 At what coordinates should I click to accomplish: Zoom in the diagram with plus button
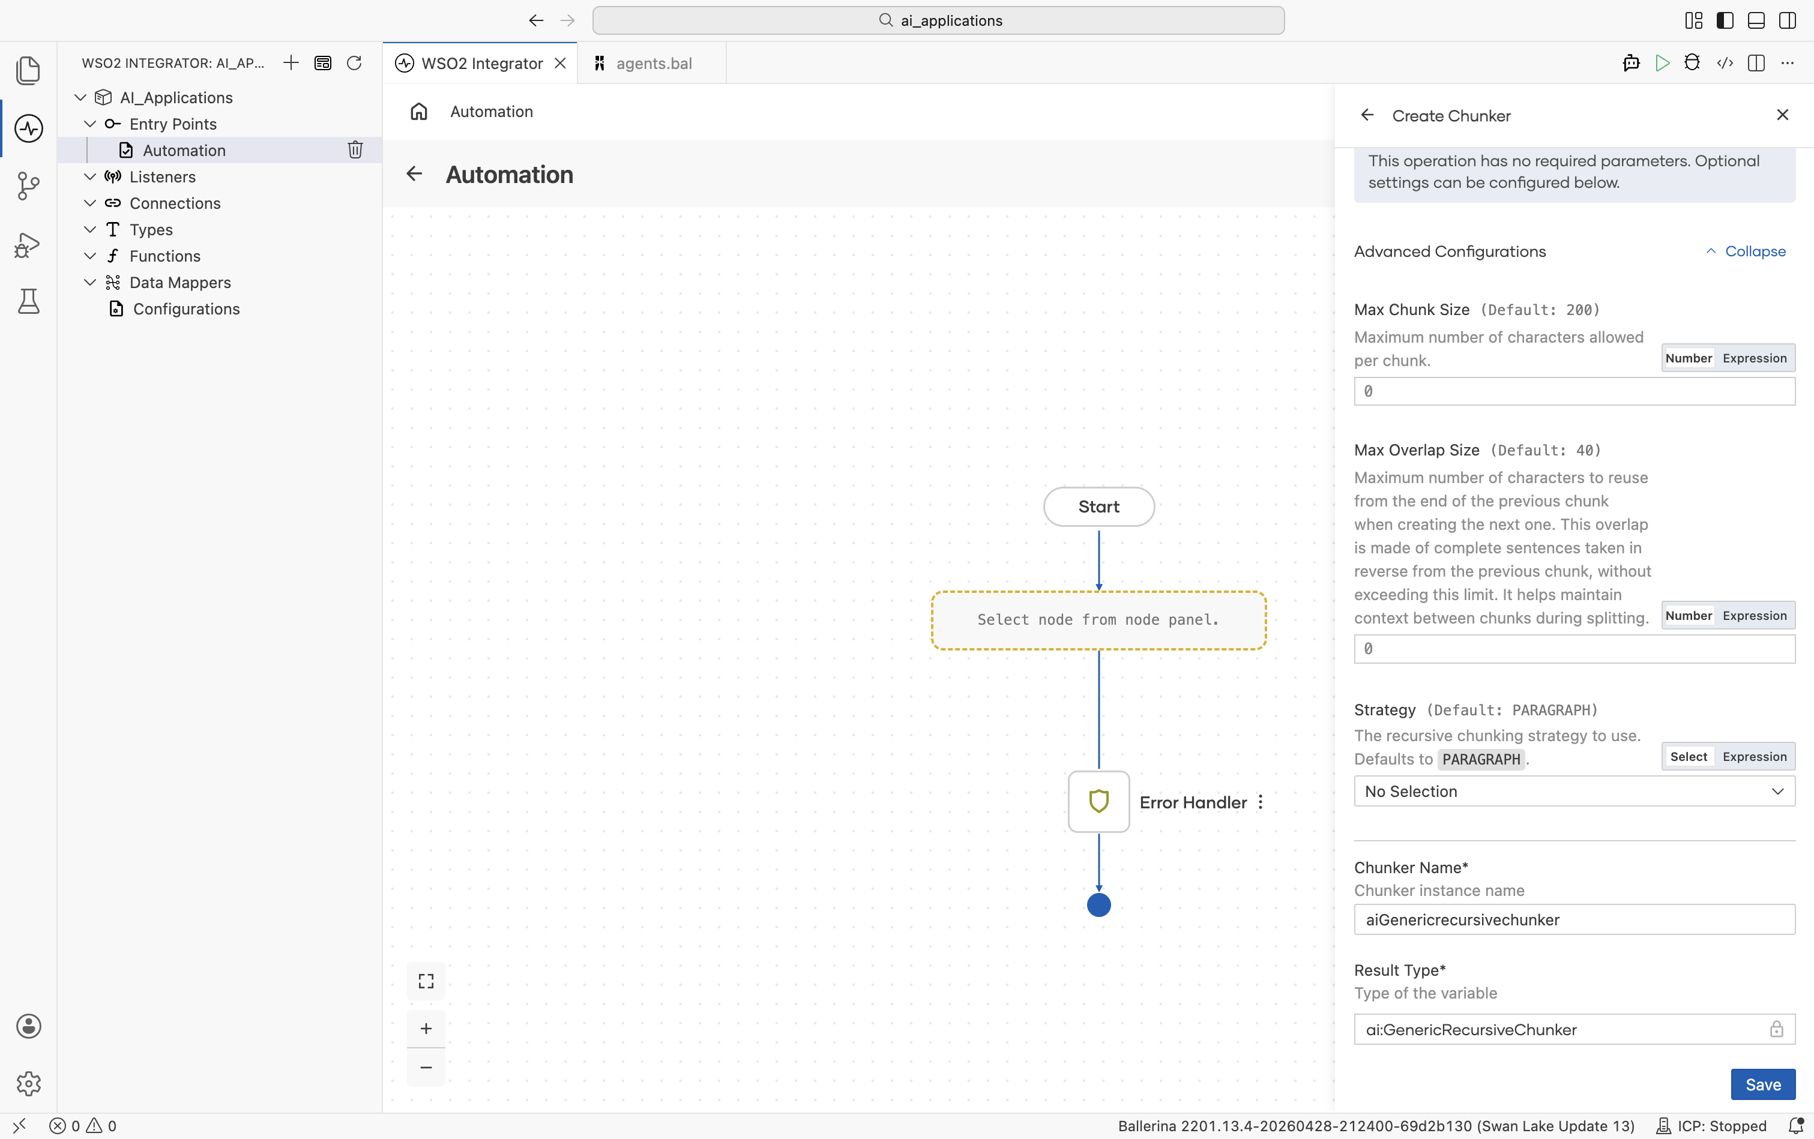426,1028
